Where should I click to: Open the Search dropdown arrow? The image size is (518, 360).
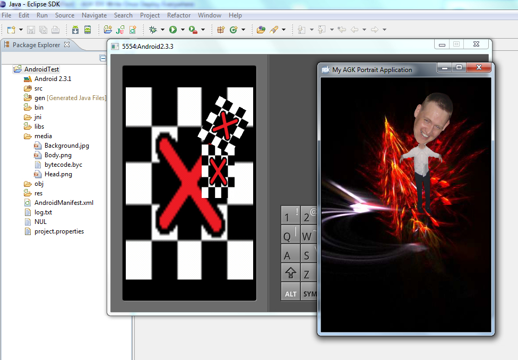283,30
